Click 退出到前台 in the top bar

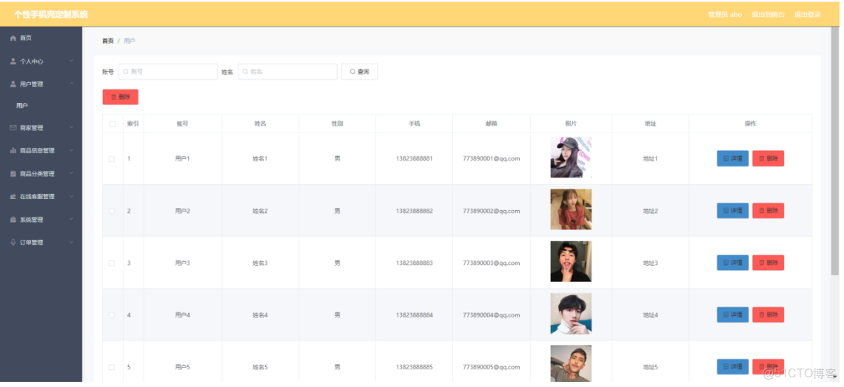click(x=768, y=15)
